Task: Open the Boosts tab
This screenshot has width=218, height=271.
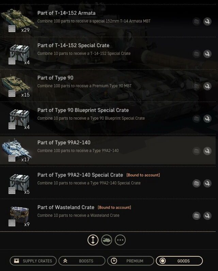Action: [x=82, y=261]
